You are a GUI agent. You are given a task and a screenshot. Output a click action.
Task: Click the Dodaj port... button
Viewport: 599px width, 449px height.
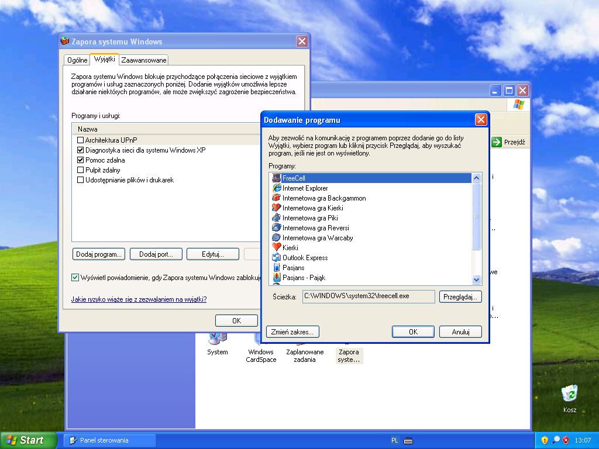click(156, 254)
